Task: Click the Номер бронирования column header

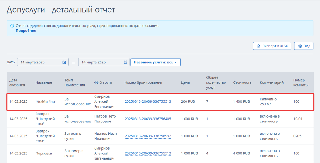Action: pos(143,82)
